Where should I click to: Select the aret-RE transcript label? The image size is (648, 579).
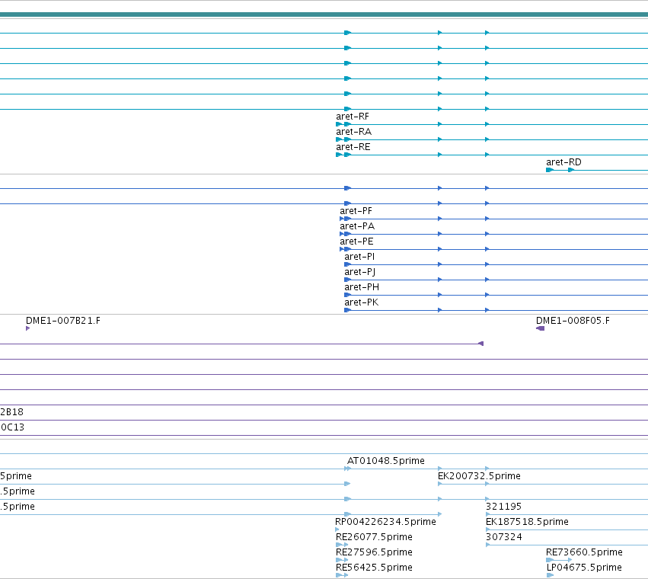[x=353, y=147]
